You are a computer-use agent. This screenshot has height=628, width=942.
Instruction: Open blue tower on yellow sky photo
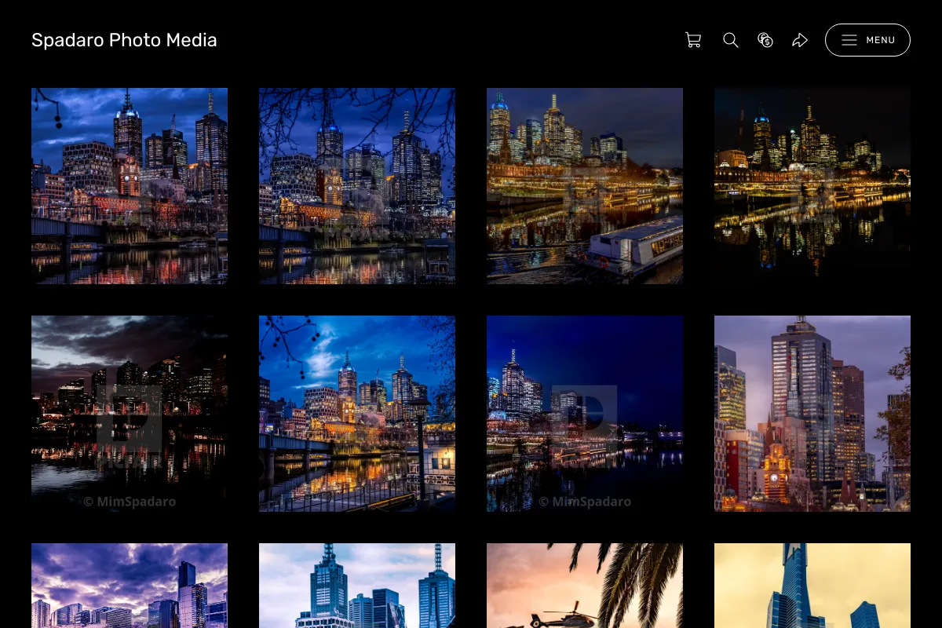tap(812, 586)
